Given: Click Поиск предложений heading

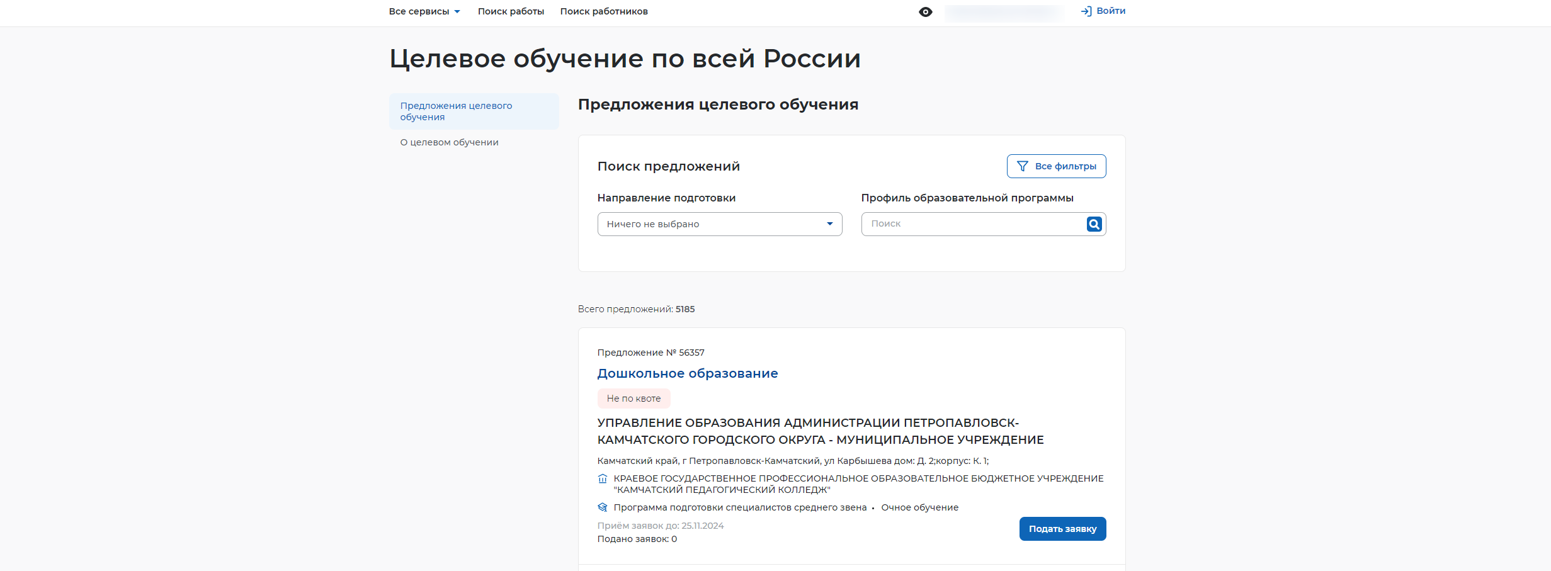Looking at the screenshot, I should point(668,166).
